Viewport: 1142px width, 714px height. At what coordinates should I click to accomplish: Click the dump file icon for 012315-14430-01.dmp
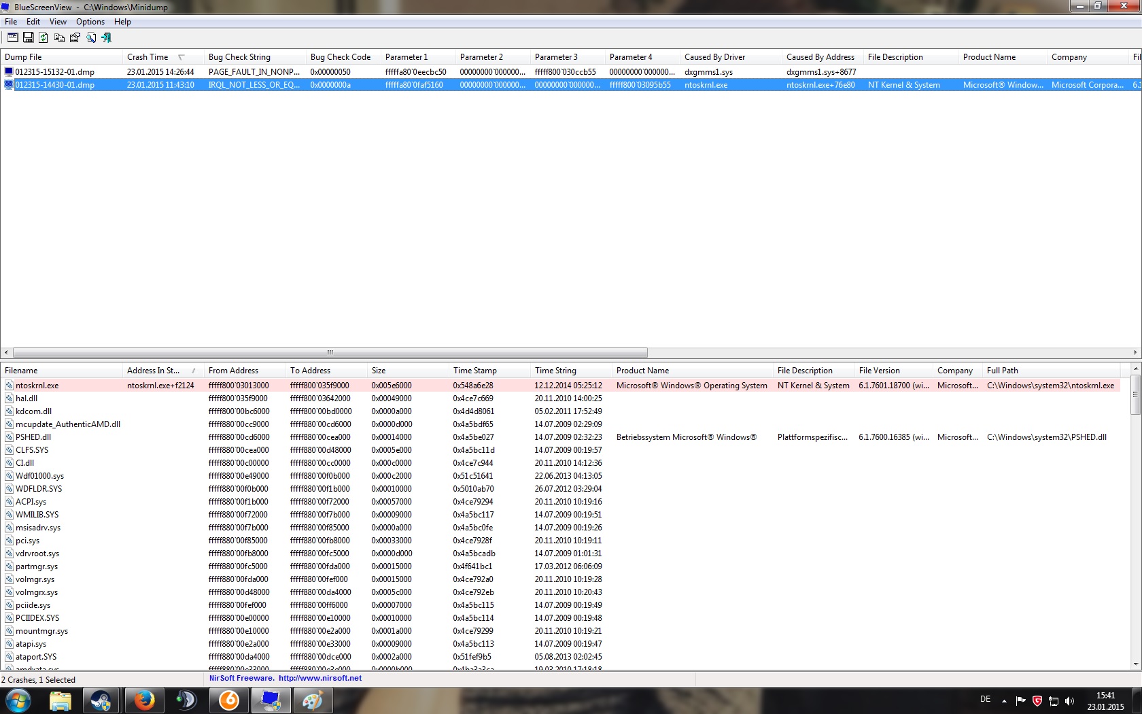9,85
